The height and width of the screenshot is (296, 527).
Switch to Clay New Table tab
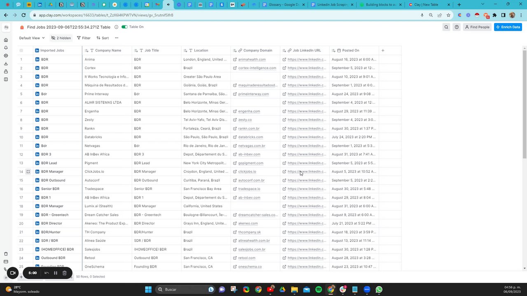point(430,5)
